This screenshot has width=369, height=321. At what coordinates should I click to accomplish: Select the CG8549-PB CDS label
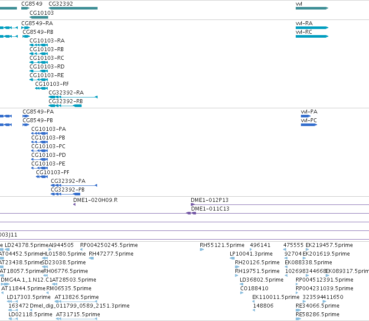(38, 120)
